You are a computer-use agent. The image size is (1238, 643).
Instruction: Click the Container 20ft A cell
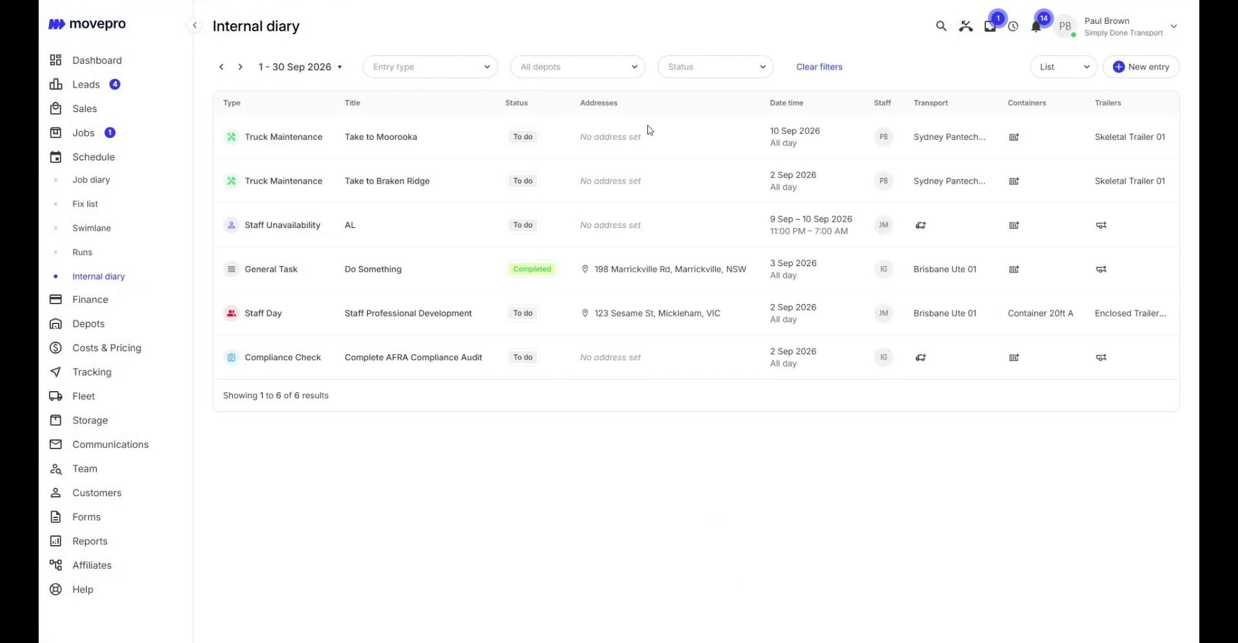tap(1040, 313)
